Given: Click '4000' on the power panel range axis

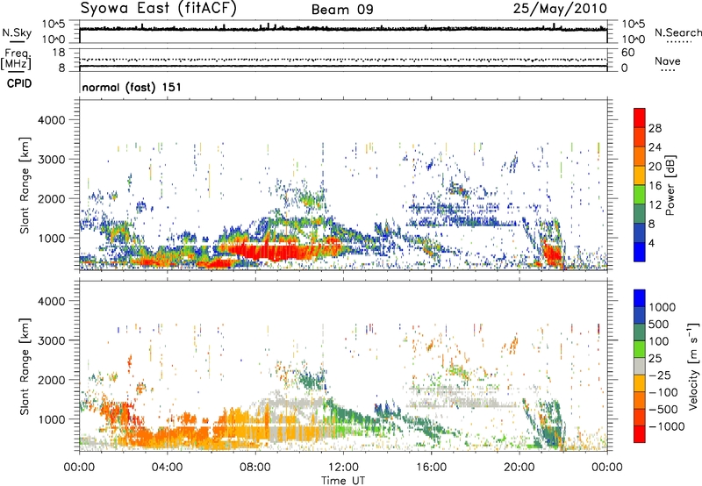Looking at the screenshot, I should pos(52,120).
